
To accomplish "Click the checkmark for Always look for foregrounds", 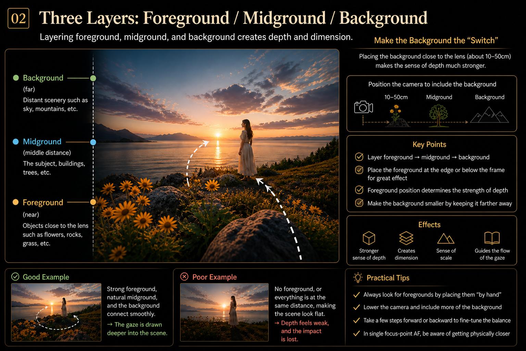I will (356, 294).
